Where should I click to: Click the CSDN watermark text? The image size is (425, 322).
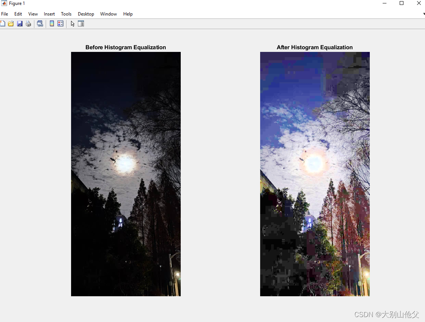click(386, 314)
